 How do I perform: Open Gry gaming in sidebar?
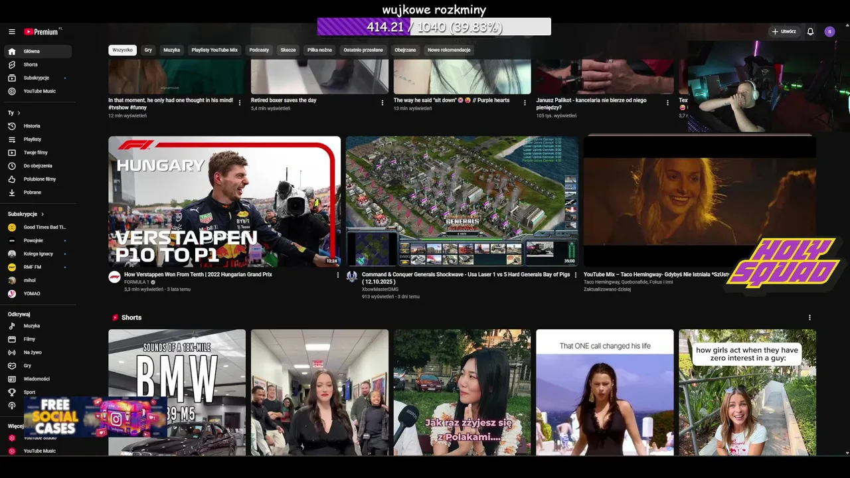37,366
